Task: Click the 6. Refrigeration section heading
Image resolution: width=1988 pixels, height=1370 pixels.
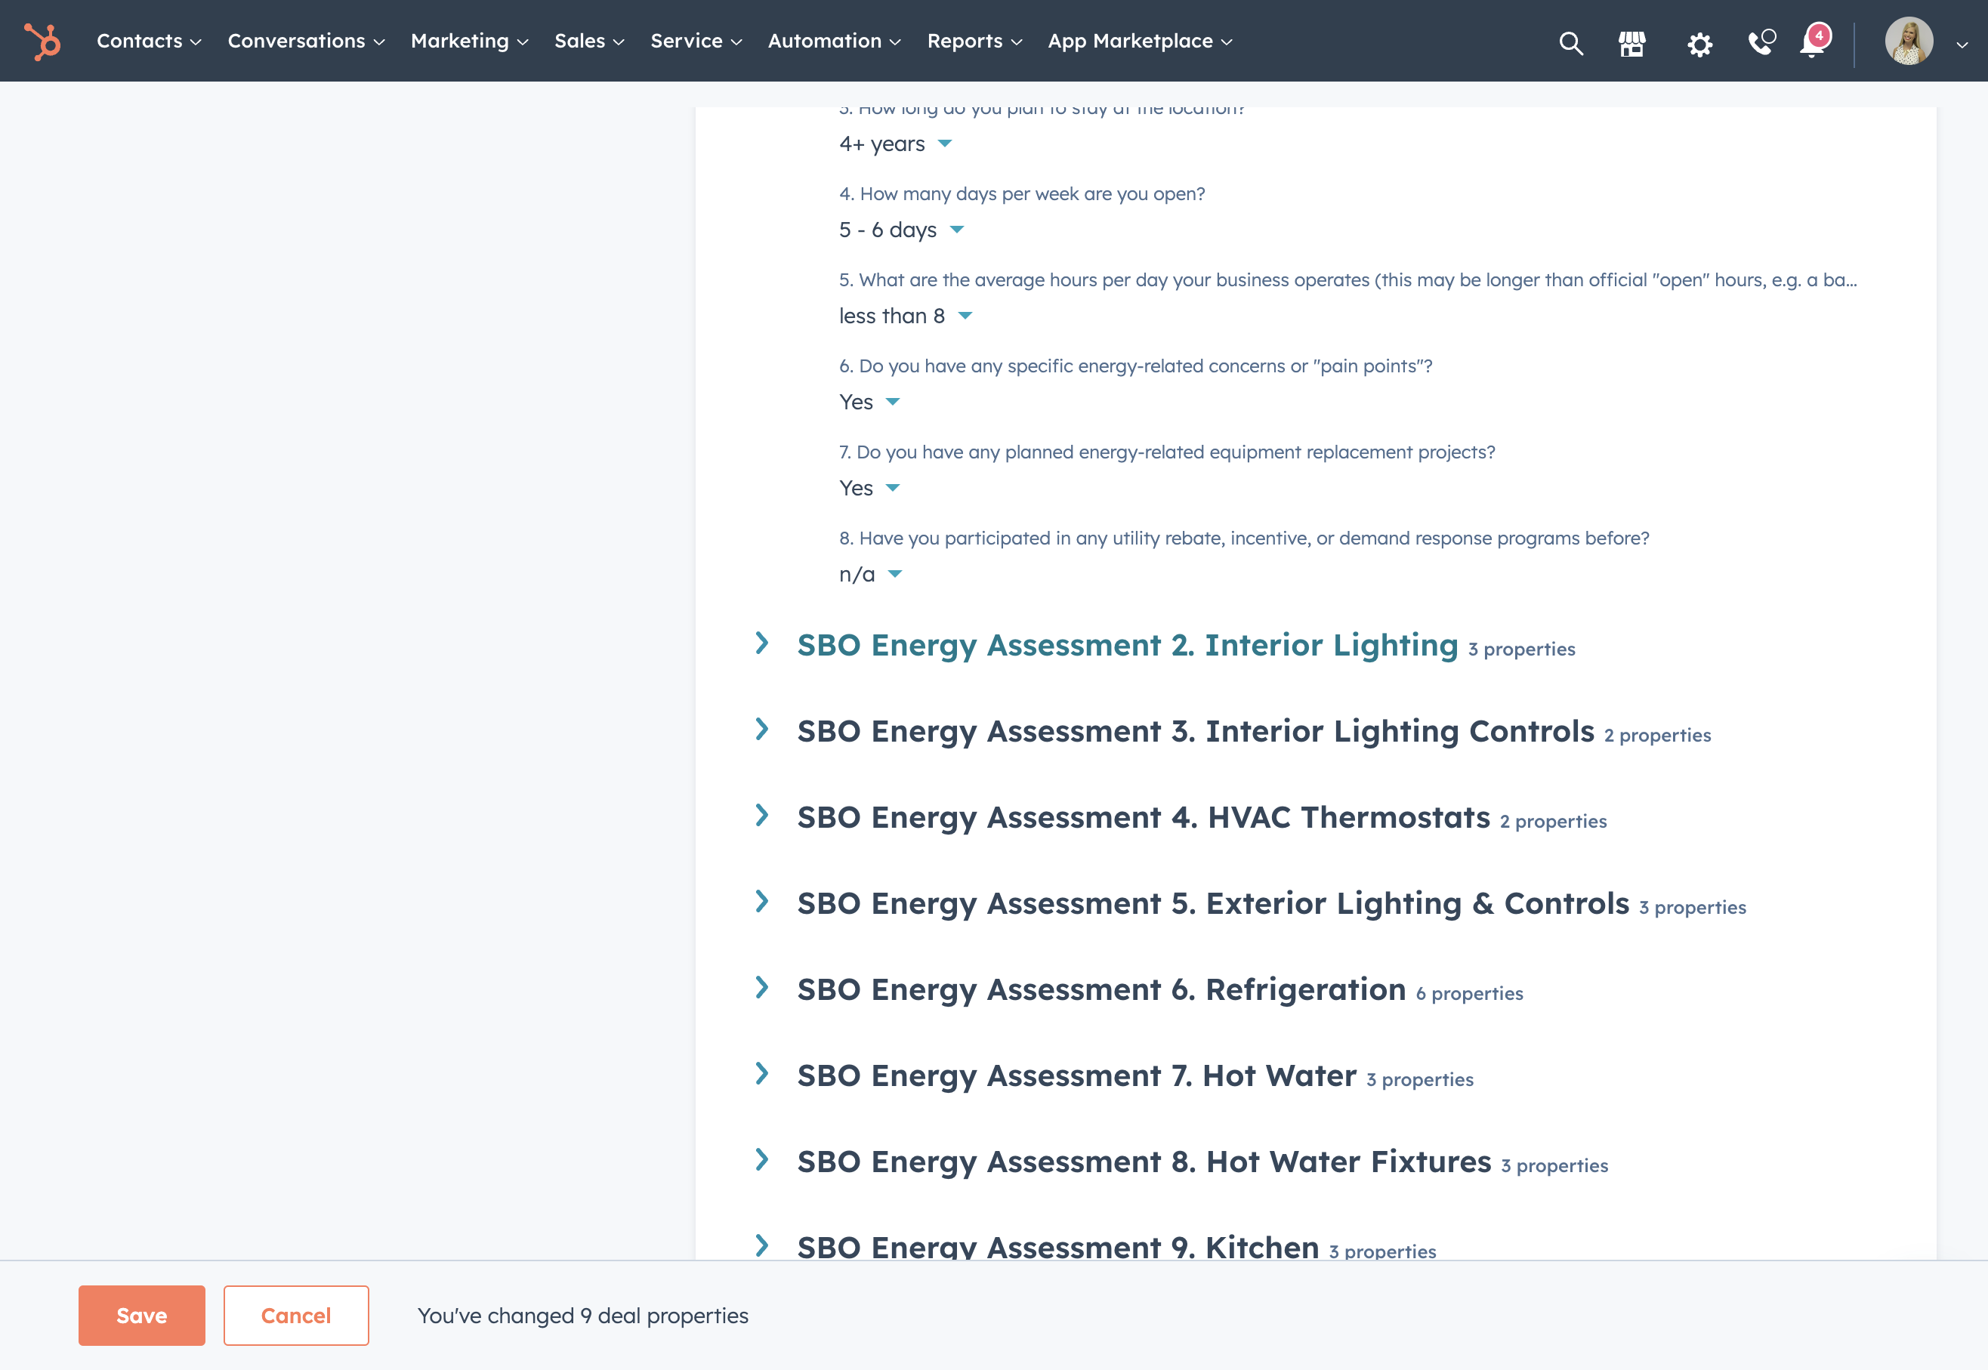Action: [x=1101, y=989]
